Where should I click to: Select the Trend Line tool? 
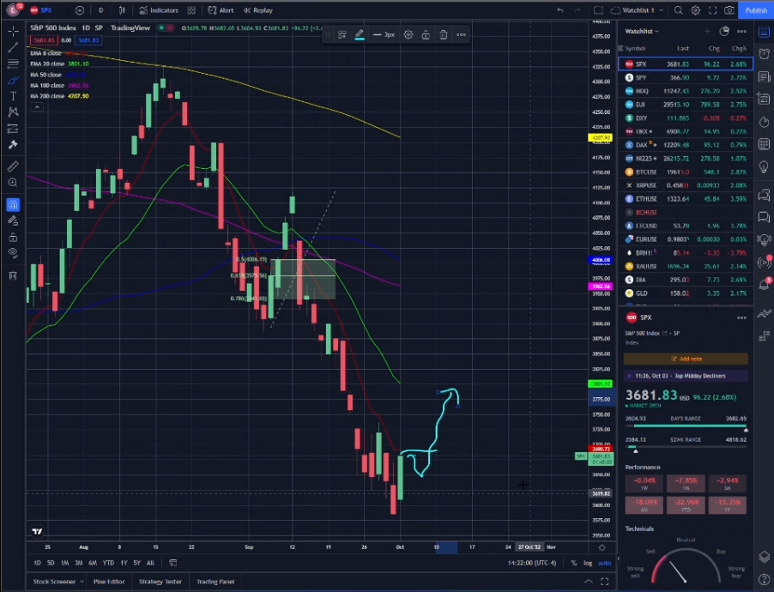pos(11,47)
